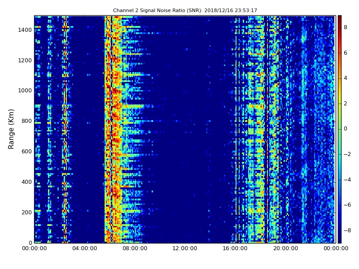This screenshot has height=269, width=359.
Task: Click the 400 range tick label
Action: 26,182
